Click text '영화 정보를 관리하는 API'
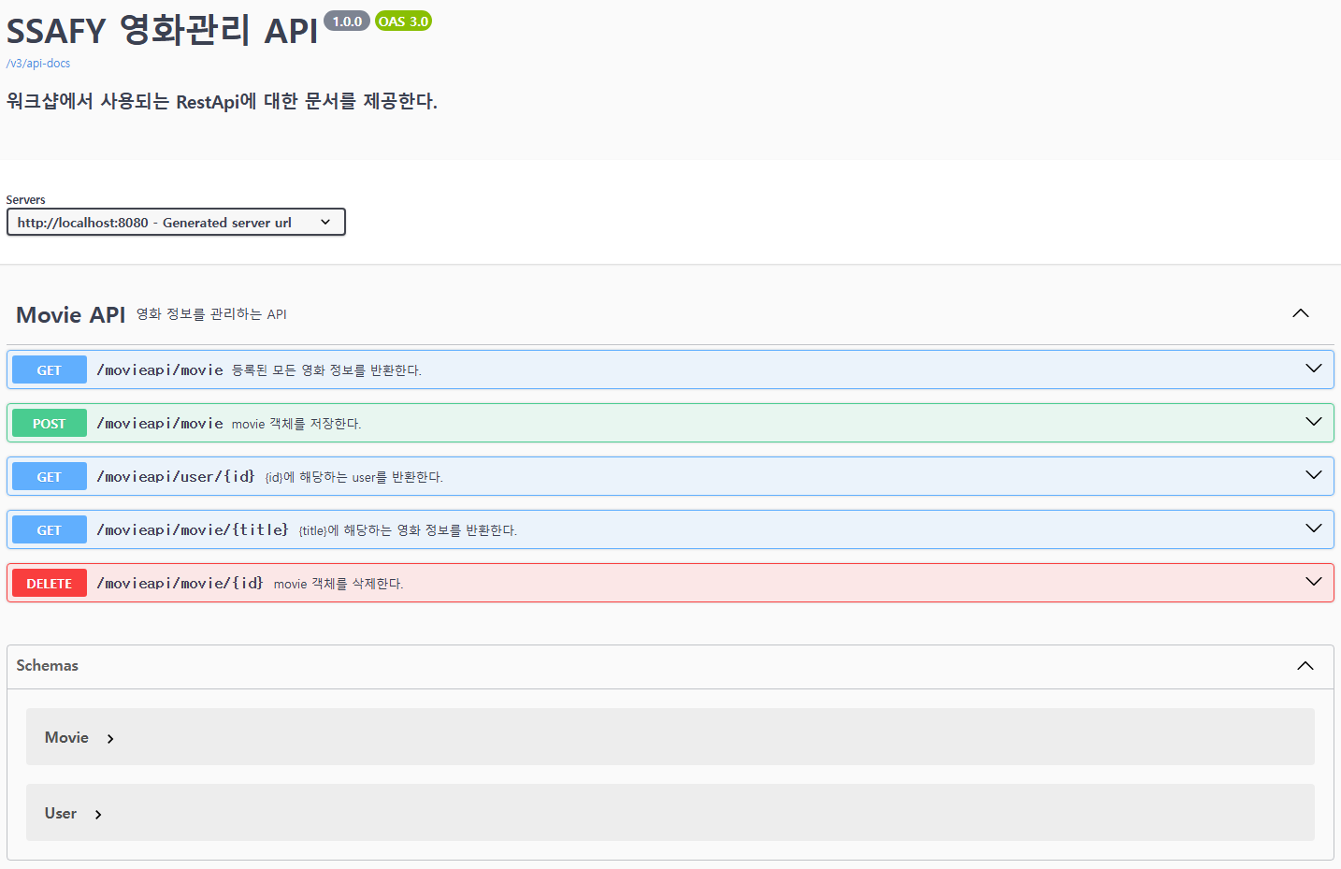The width and height of the screenshot is (1341, 869). pos(211,314)
